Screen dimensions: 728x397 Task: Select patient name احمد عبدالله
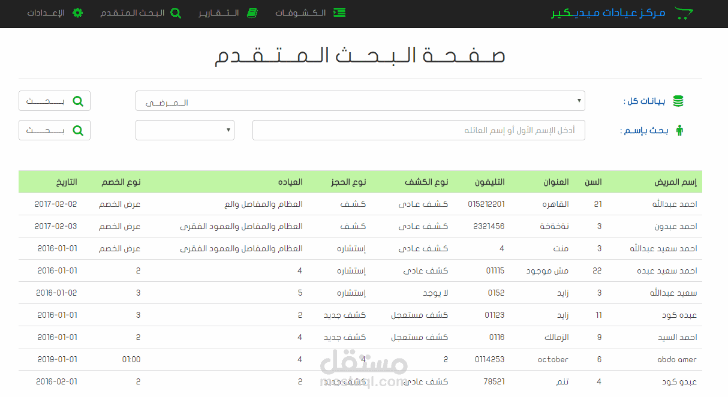click(675, 204)
